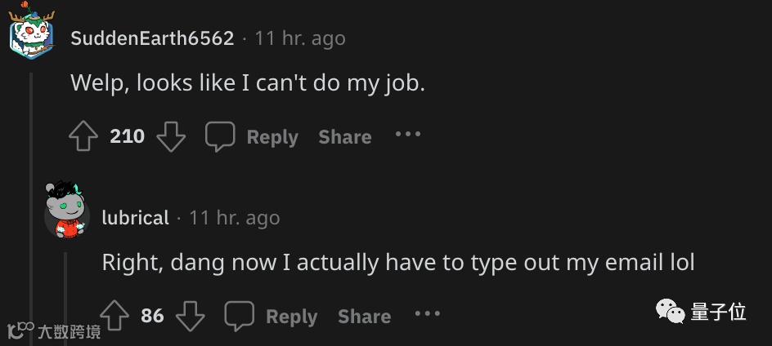Visit lubrical's username link
This screenshot has height=346, width=772.
[135, 218]
